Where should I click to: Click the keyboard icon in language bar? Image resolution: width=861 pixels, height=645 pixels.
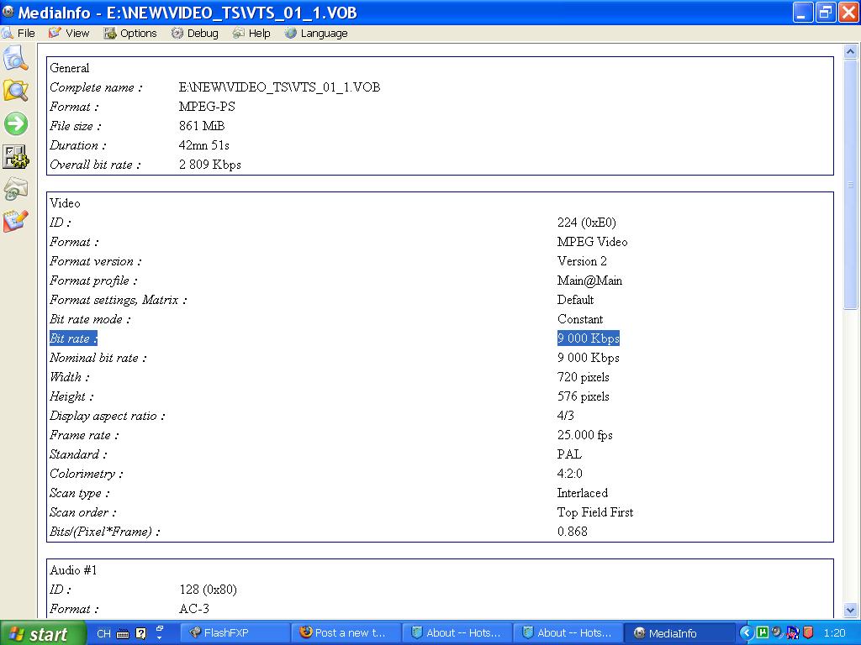123,634
